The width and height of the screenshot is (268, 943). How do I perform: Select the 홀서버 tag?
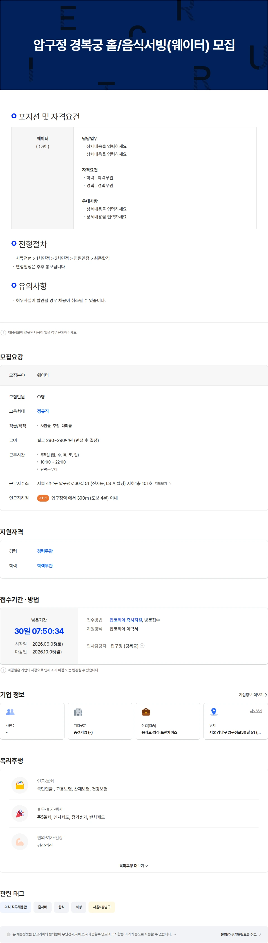tap(43, 907)
